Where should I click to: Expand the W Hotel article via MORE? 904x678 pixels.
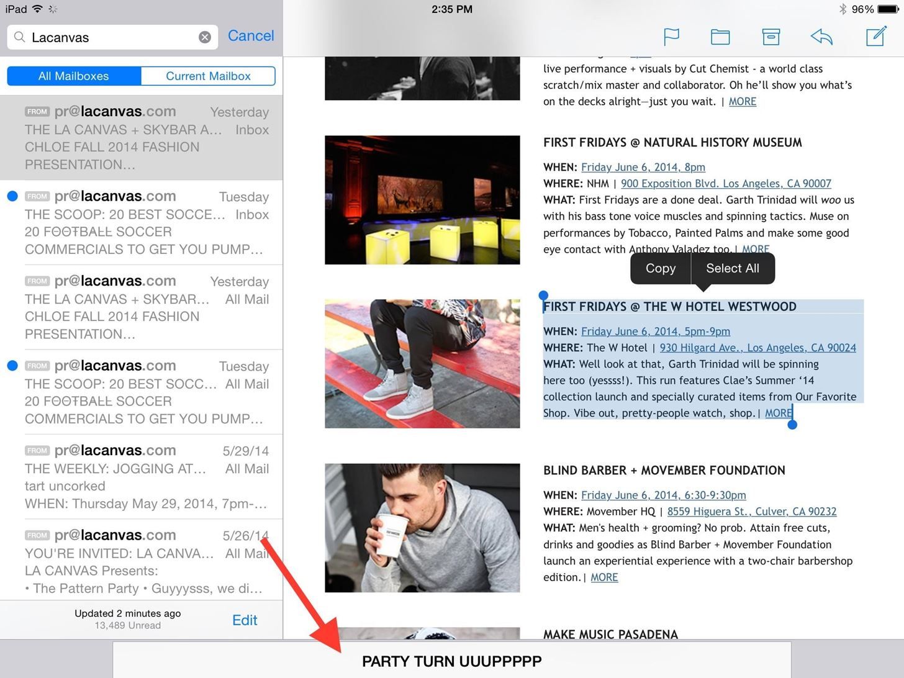pos(778,413)
